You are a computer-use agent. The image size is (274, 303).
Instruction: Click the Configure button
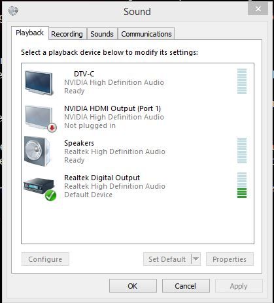pos(45,259)
